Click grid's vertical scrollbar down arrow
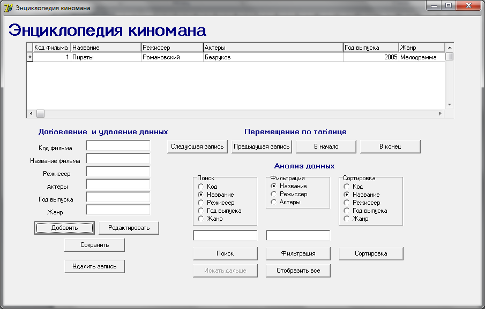 [x=450, y=105]
